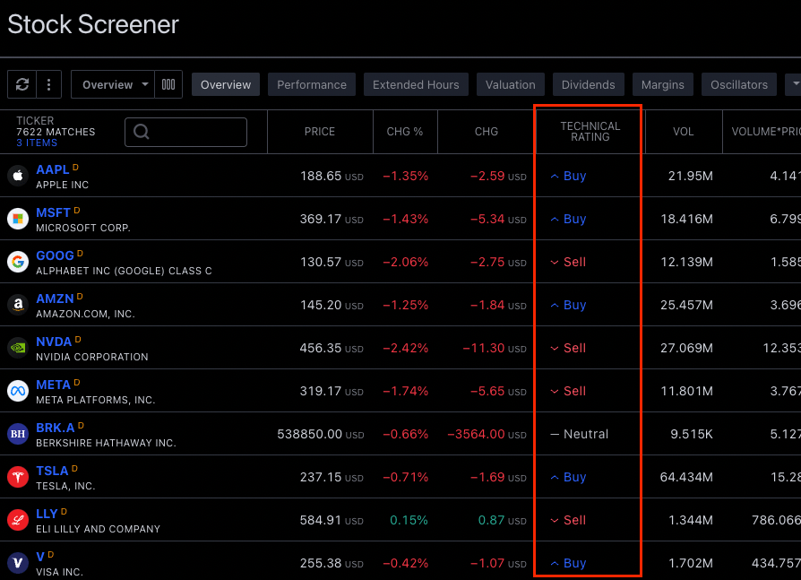Open the V ticker link
The image size is (801, 580).
click(x=40, y=557)
